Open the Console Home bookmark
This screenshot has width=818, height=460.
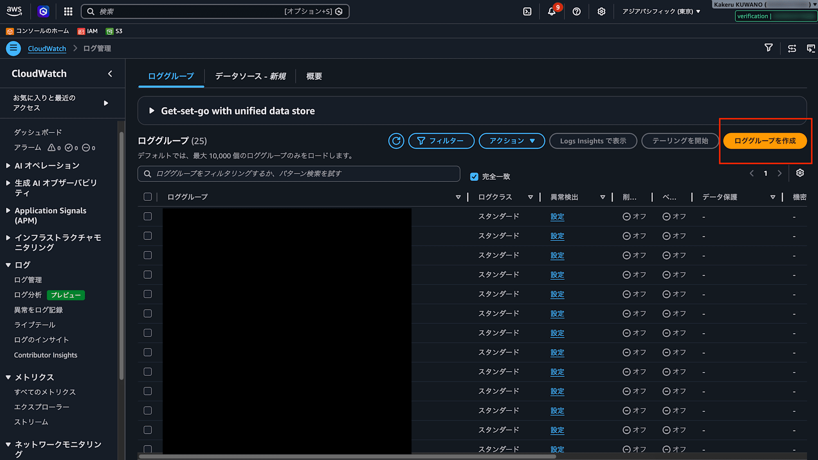38,31
